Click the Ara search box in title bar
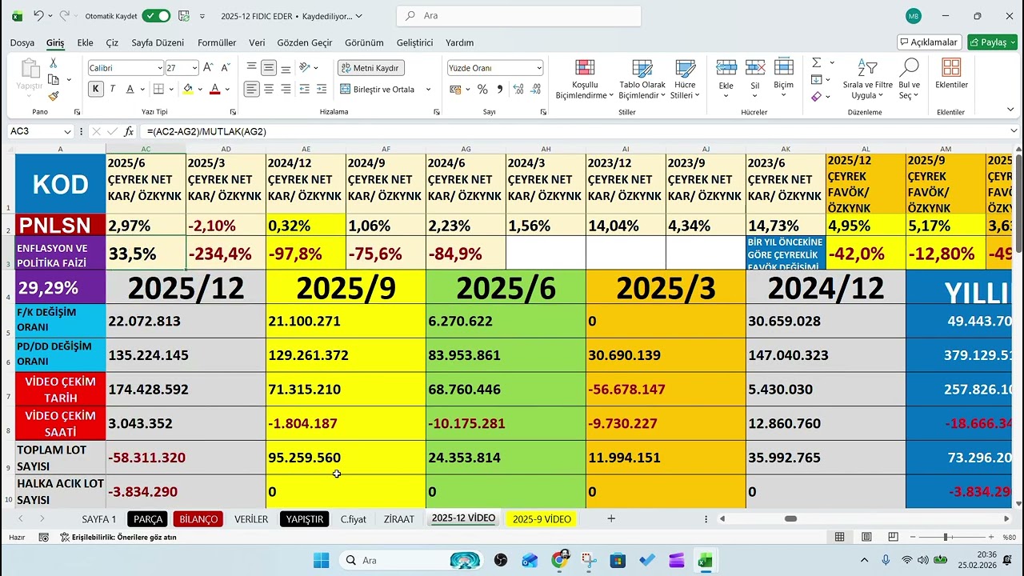The width and height of the screenshot is (1024, 576). (519, 16)
